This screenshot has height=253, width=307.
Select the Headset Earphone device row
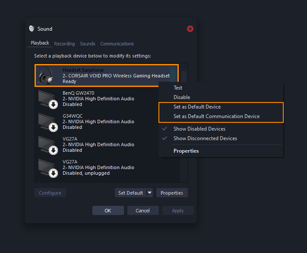[x=107, y=76]
